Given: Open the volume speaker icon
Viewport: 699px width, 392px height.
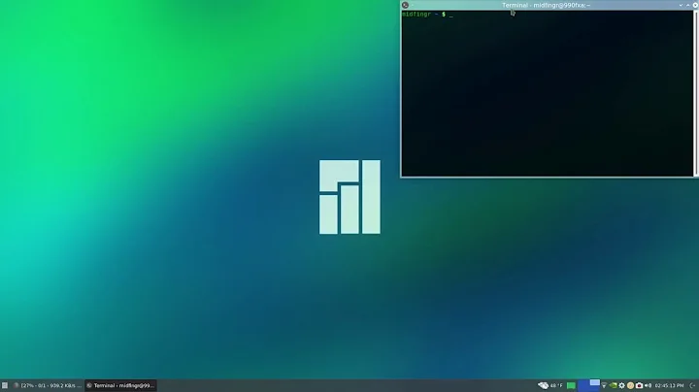Looking at the screenshot, I should point(649,385).
